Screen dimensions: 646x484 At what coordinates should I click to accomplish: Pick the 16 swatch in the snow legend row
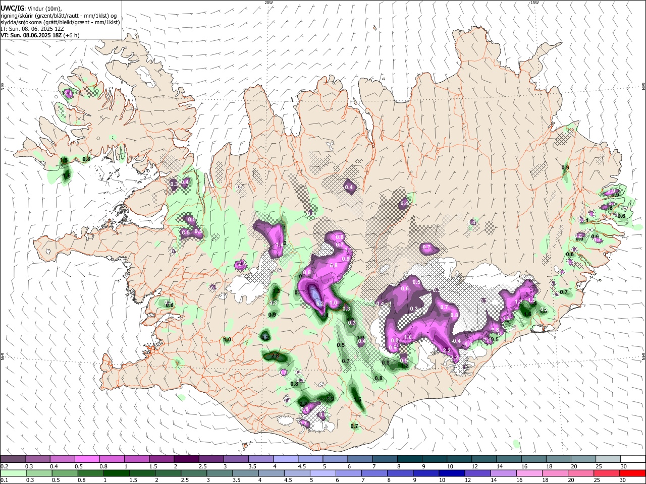tap(533, 459)
